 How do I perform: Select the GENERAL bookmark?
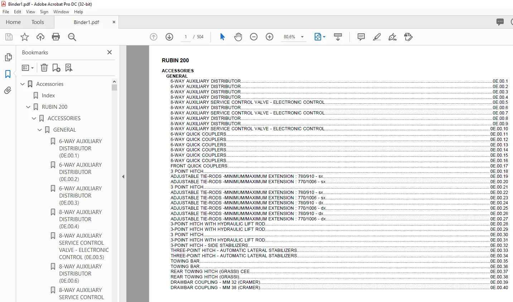[x=64, y=130]
